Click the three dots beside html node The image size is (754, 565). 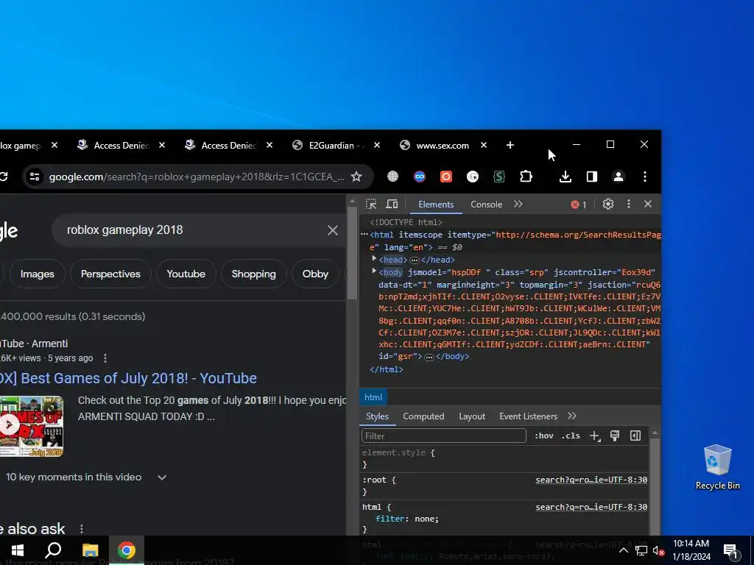point(364,235)
